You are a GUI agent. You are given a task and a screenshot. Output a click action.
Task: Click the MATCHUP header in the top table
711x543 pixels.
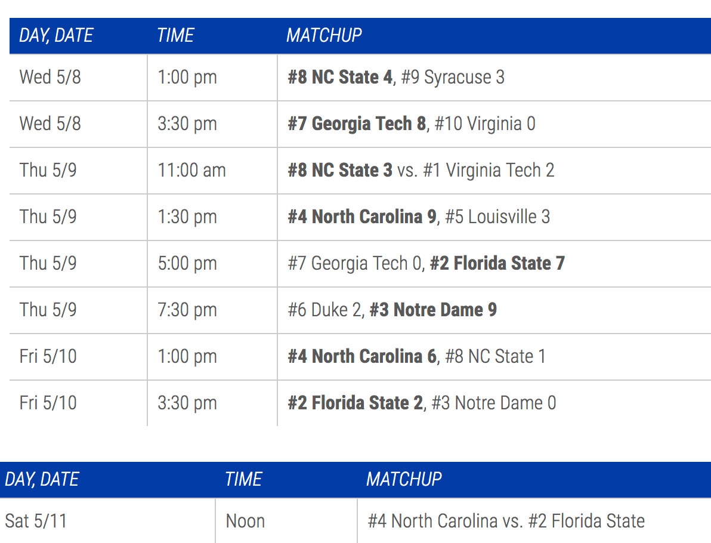tap(324, 36)
